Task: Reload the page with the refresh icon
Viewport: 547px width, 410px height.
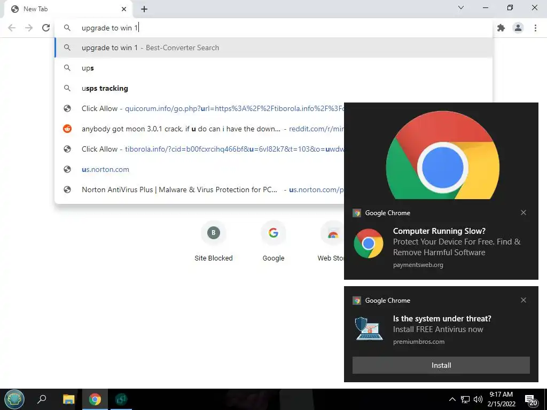Action: tap(46, 28)
